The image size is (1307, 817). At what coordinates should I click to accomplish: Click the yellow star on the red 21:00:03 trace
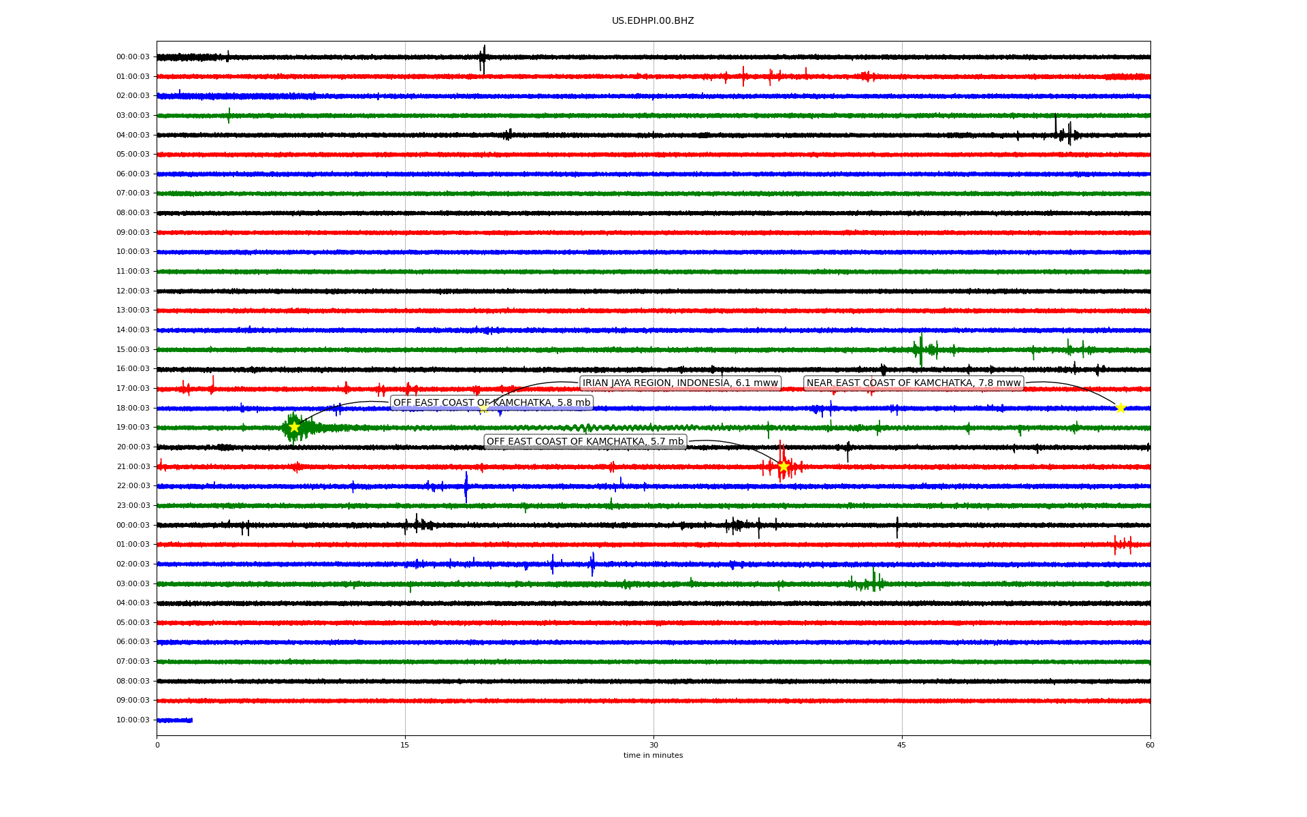click(x=783, y=466)
